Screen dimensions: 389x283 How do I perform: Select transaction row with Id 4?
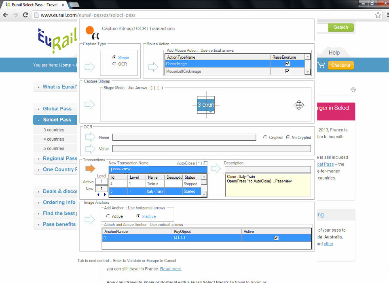pyautogui.click(x=155, y=184)
